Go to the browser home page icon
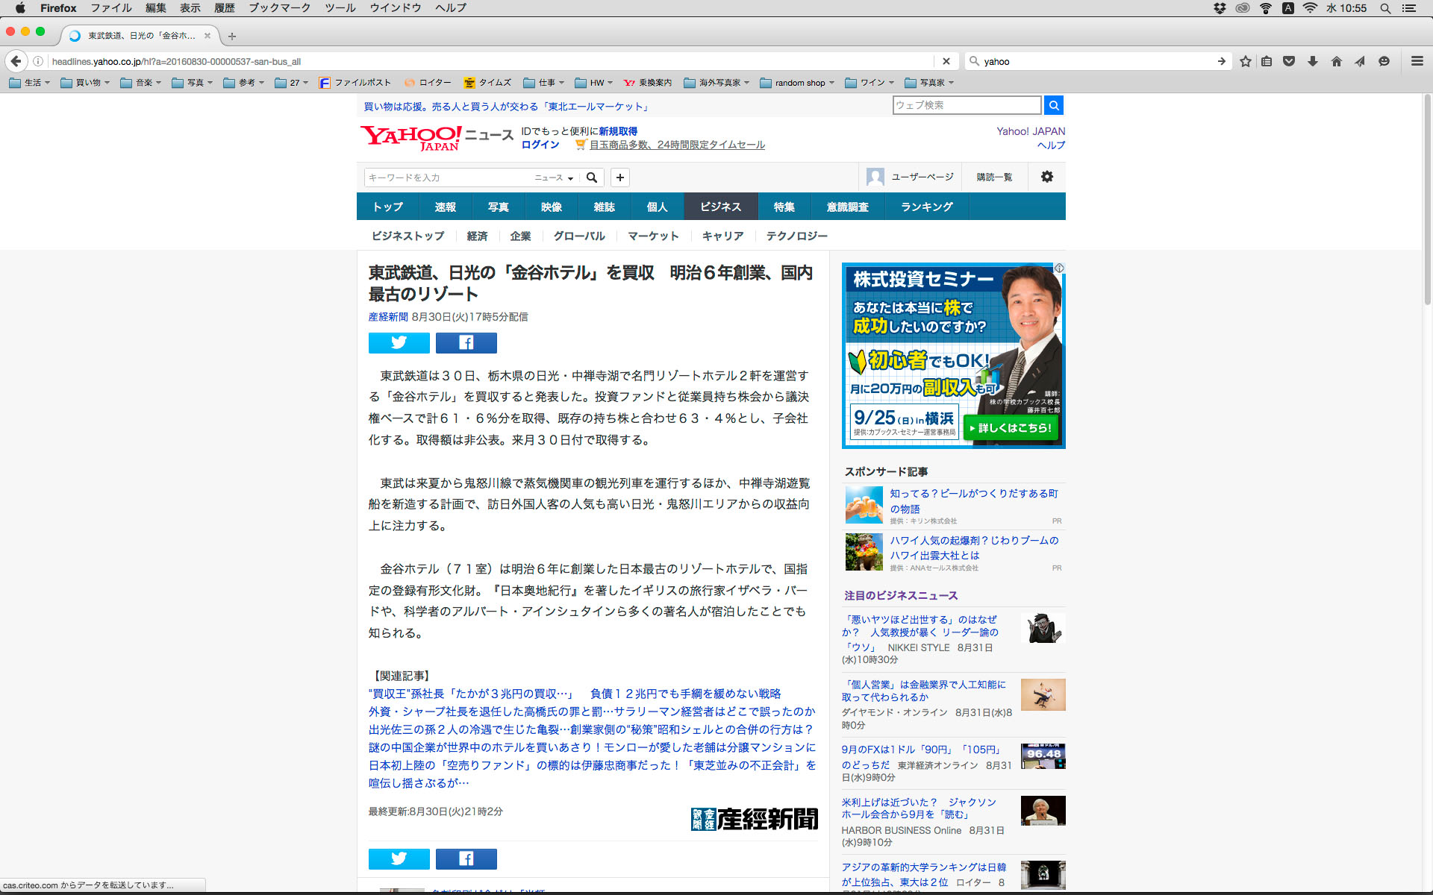 (x=1337, y=61)
